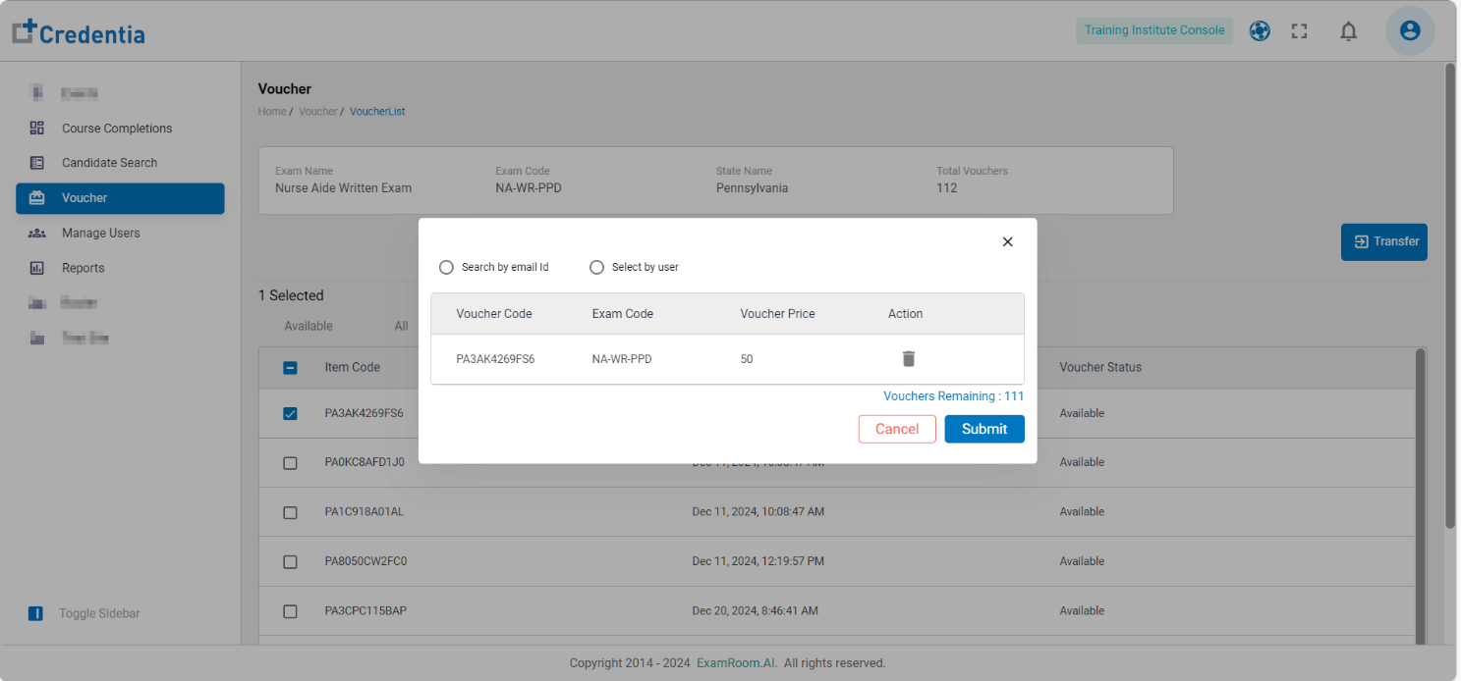Viewport: 1461px width, 681px height.
Task: Click the Candidate Search sidebar icon
Action: pos(37,163)
